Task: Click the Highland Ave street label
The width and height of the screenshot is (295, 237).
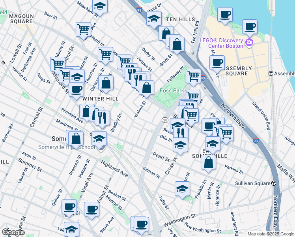Action: pos(114,169)
